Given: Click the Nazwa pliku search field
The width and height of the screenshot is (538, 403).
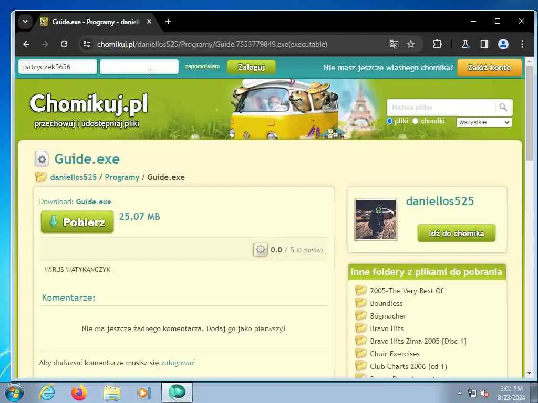Looking at the screenshot, I should pyautogui.click(x=441, y=108).
